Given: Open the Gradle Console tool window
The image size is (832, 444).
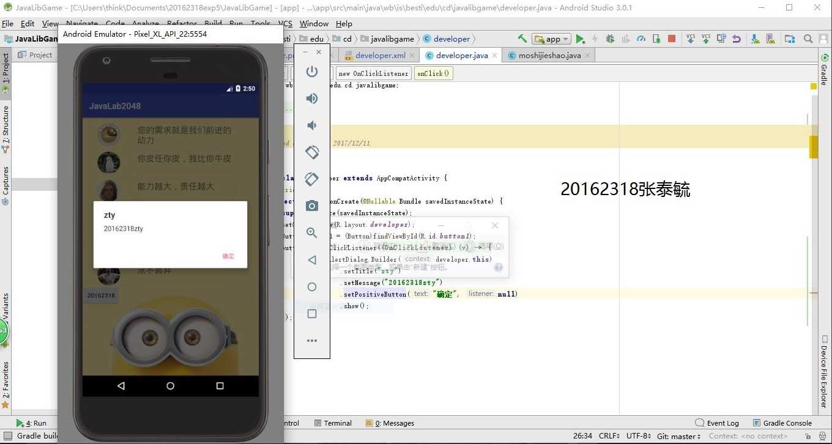Looking at the screenshot, I should pos(782,423).
